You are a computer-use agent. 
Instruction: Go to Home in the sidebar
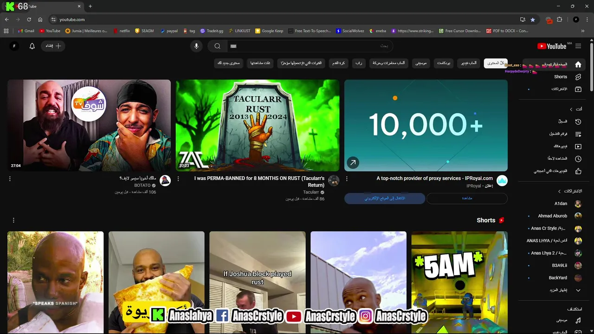pyautogui.click(x=554, y=64)
